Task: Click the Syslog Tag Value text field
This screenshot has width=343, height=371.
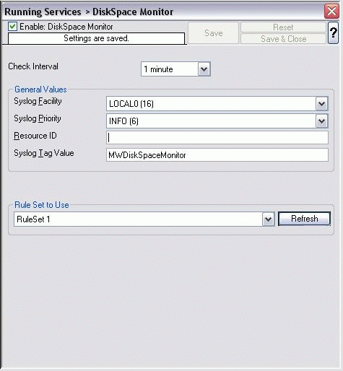Action: click(x=217, y=155)
